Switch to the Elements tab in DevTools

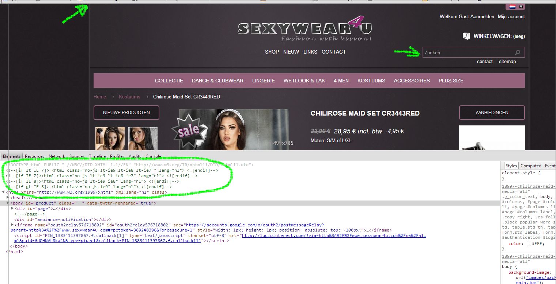pyautogui.click(x=12, y=156)
